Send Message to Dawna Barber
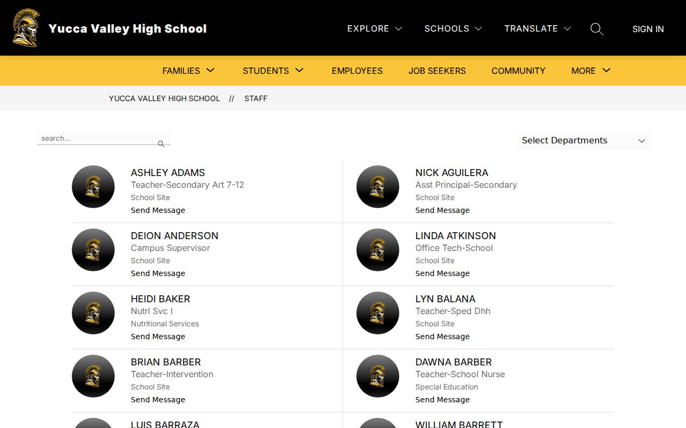This screenshot has height=428, width=686. 443,400
